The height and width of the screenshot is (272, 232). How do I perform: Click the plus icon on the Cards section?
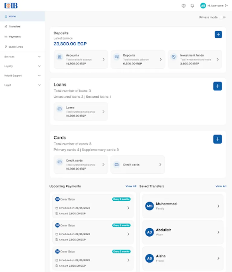click(x=217, y=139)
